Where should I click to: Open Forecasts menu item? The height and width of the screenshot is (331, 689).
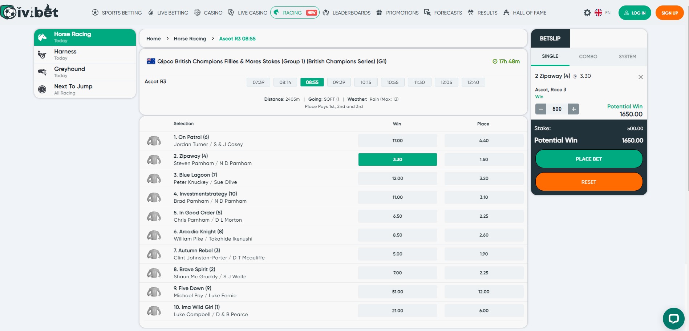pyautogui.click(x=443, y=13)
